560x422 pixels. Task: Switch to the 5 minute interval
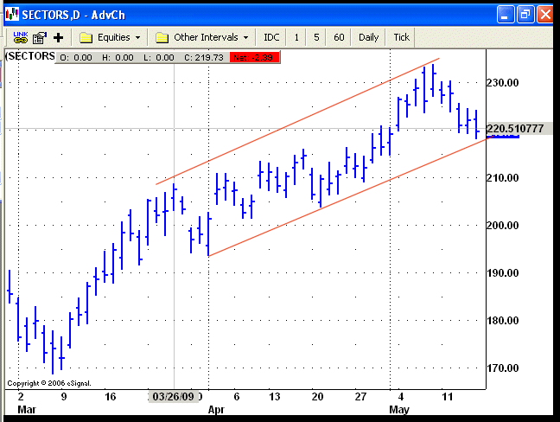(316, 37)
